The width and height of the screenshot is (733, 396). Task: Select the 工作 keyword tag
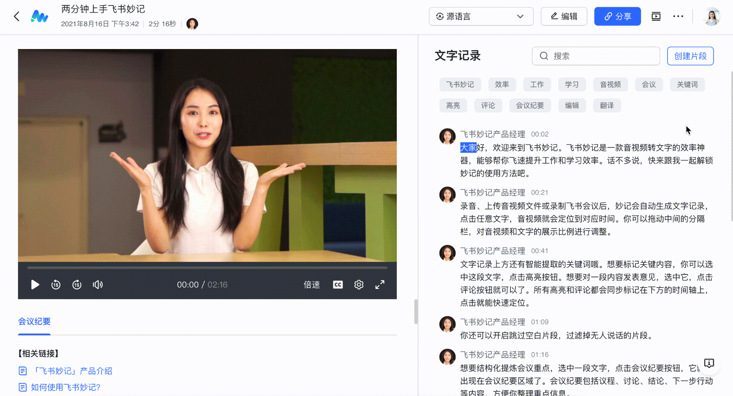pos(537,85)
